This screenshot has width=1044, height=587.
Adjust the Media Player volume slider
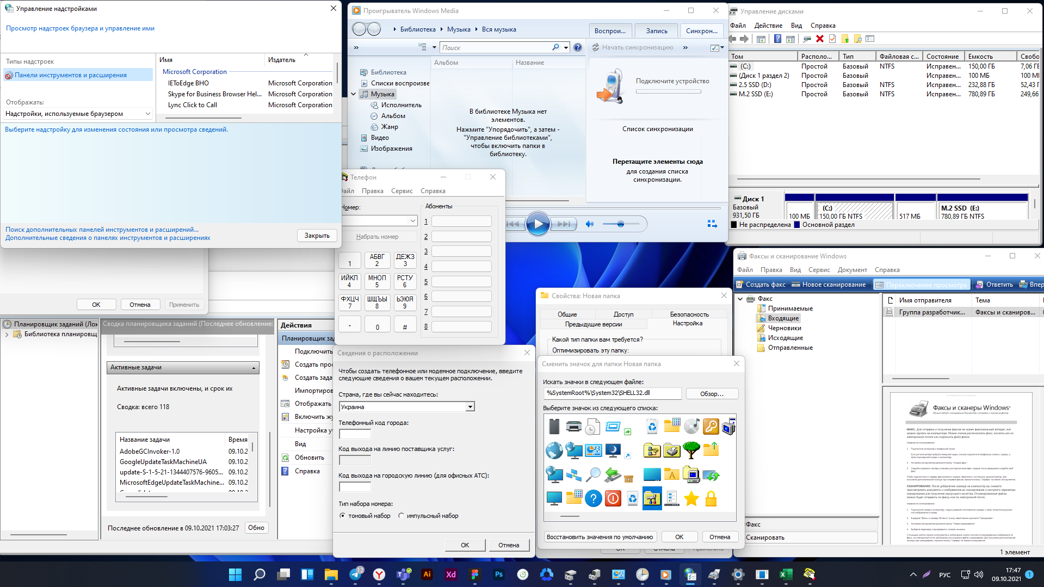pos(620,224)
